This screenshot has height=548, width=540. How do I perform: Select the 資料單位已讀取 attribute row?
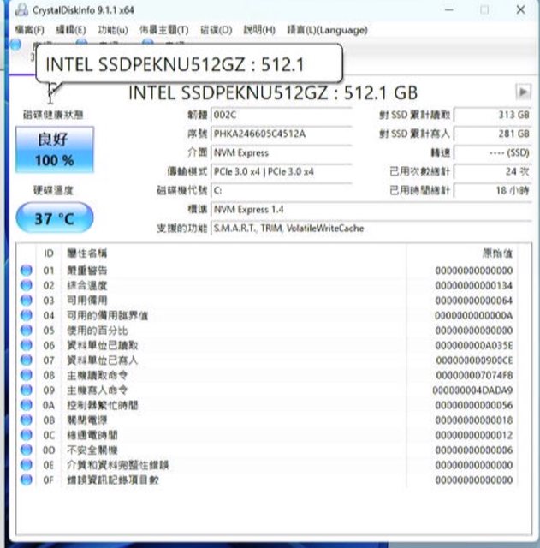coord(257,345)
